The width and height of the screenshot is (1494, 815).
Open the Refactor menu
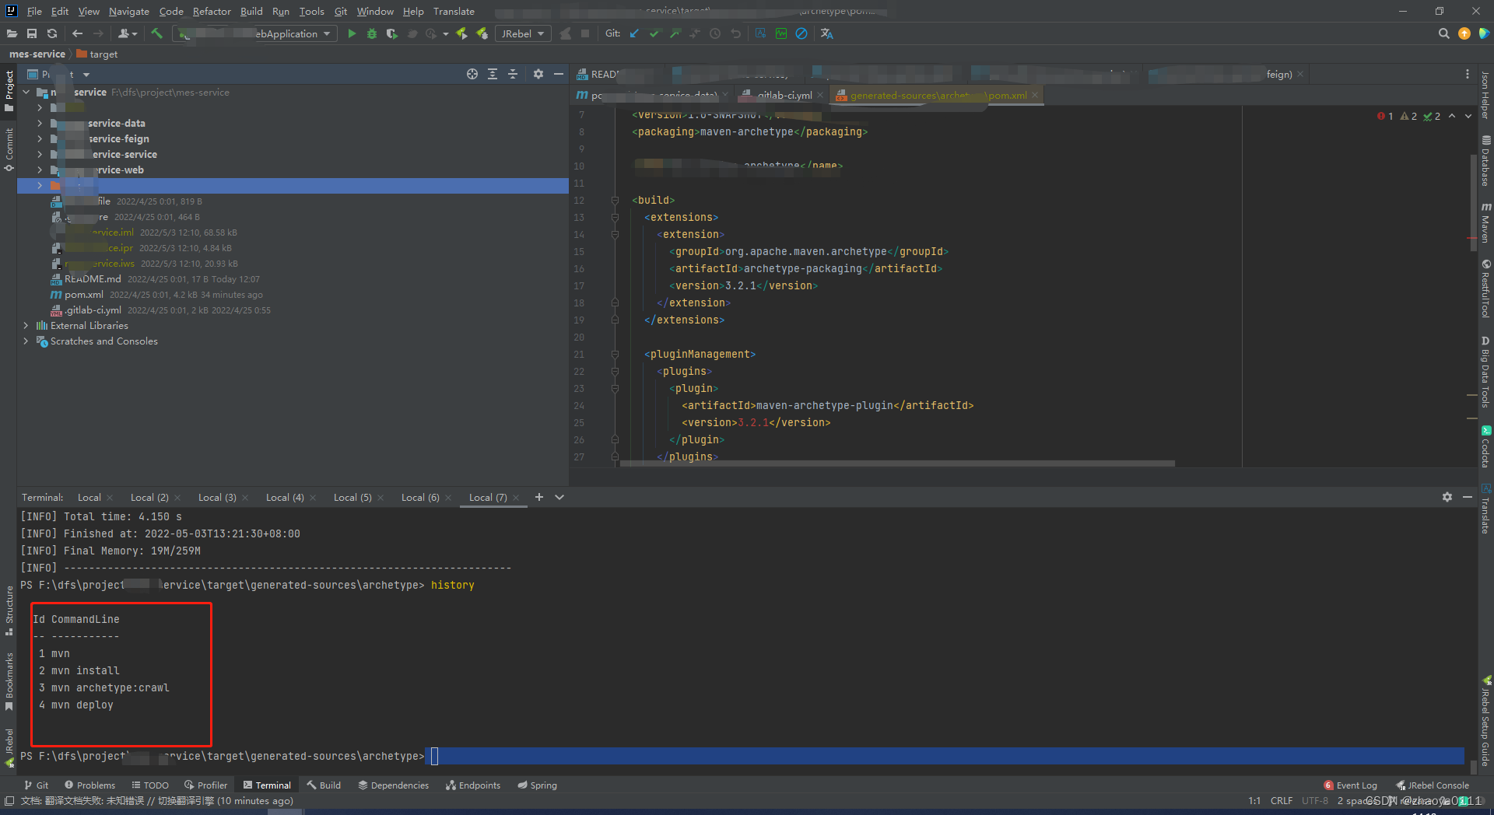[212, 11]
